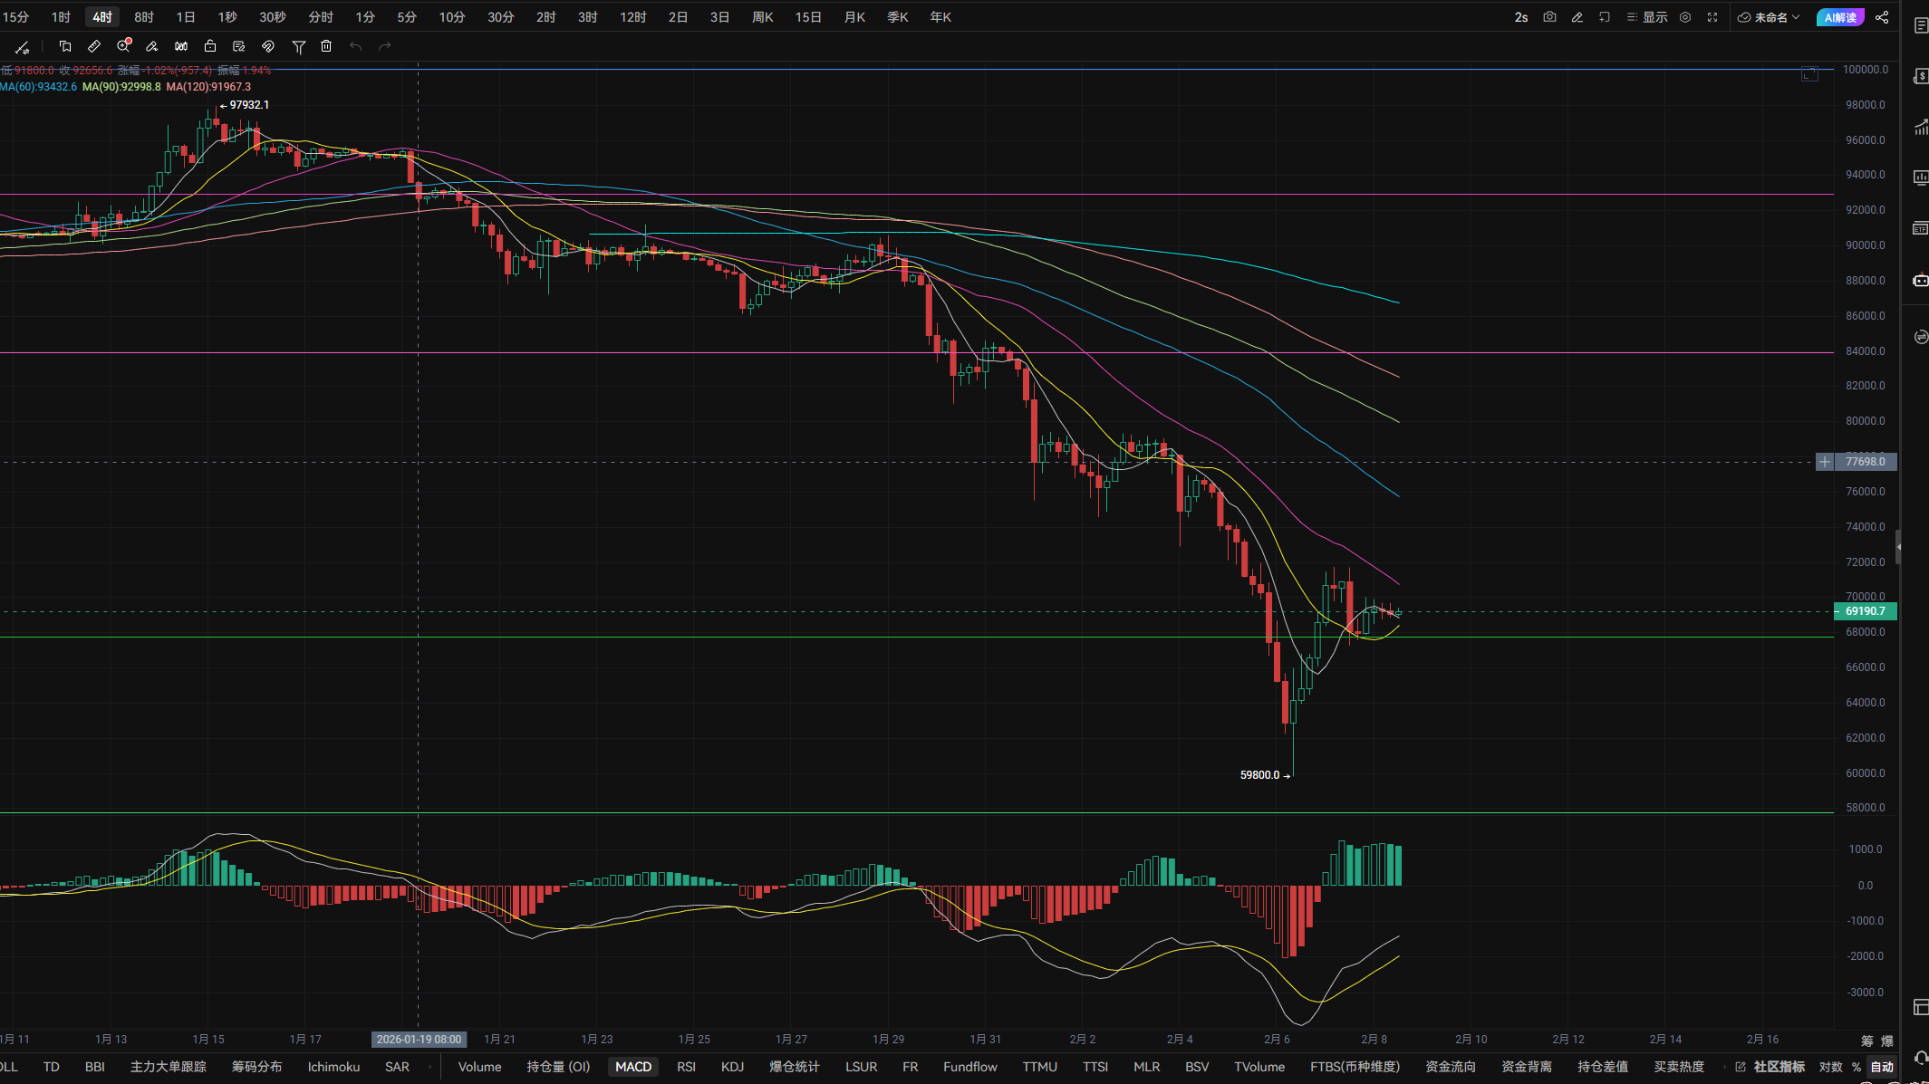Select the KDJ indicator tab
The width and height of the screenshot is (1929, 1084).
[x=732, y=1067]
